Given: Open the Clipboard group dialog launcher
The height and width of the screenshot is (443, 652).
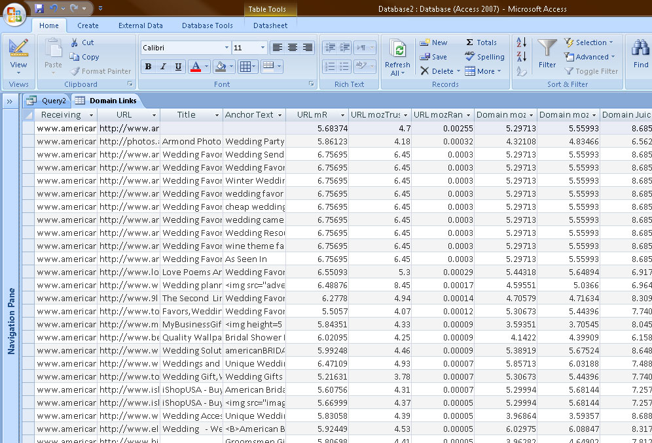Looking at the screenshot, I should [x=130, y=84].
